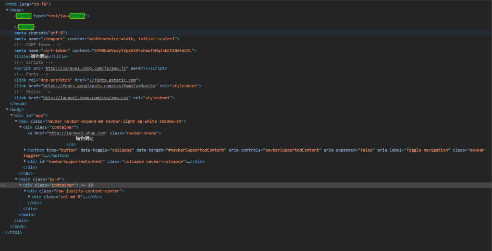Click the csrf-token content value string
Viewport: 492px width, 251px height.
coord(143,50)
